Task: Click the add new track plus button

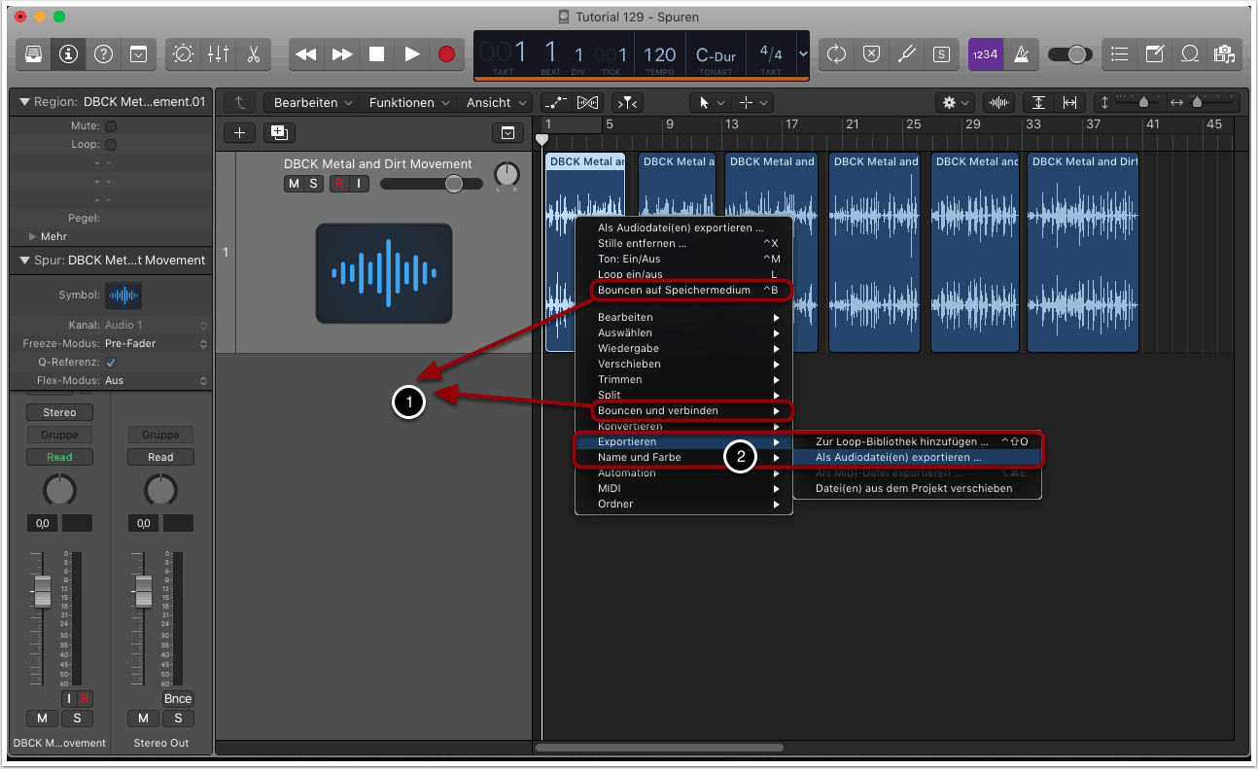Action: pyautogui.click(x=239, y=133)
